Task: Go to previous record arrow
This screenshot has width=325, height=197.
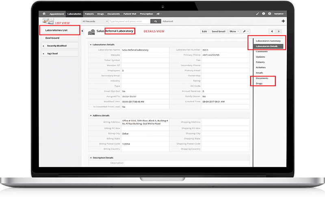Action: [272, 31]
